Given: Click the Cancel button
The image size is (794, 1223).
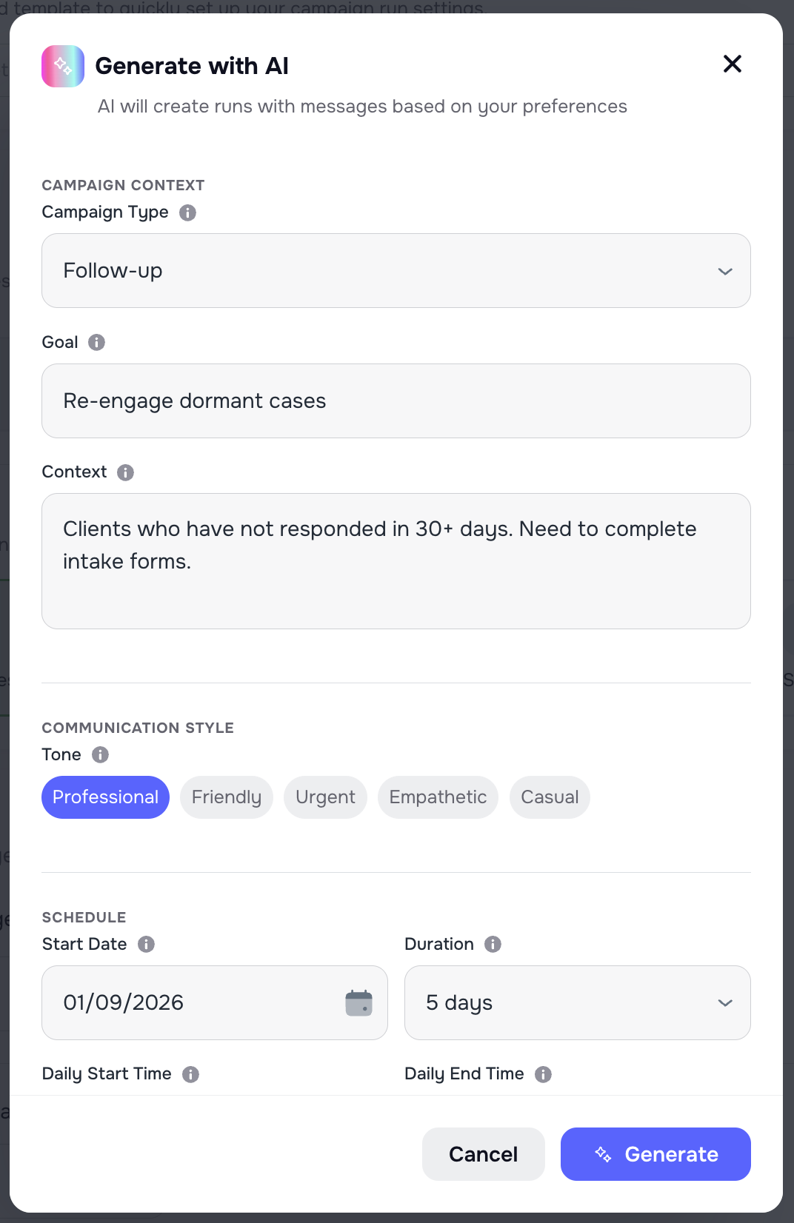Looking at the screenshot, I should 483,1153.
